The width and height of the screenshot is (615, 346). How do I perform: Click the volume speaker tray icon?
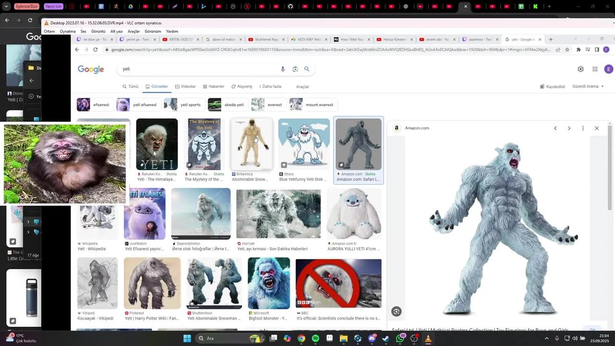click(x=576, y=338)
